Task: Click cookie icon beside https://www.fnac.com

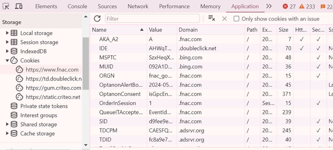Action: point(19,69)
